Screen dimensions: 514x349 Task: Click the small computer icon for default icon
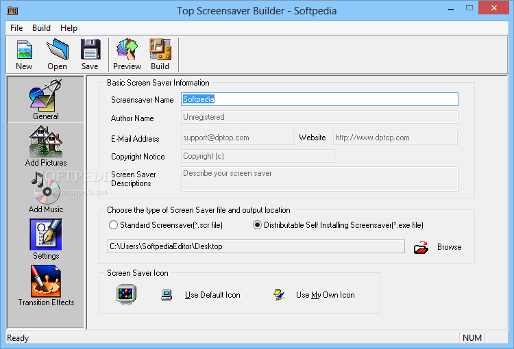167,295
